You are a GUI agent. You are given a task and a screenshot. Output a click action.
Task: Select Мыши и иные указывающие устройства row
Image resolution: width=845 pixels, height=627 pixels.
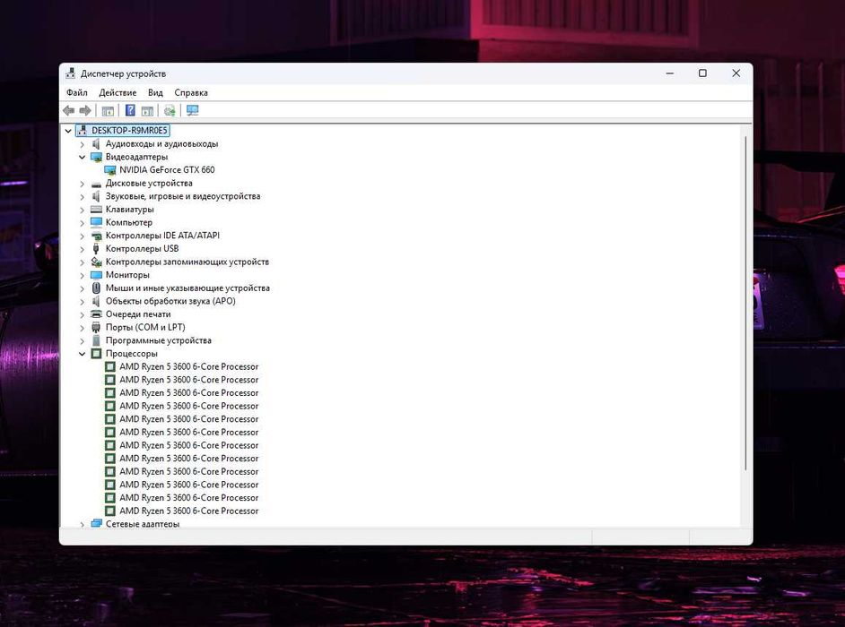point(187,288)
